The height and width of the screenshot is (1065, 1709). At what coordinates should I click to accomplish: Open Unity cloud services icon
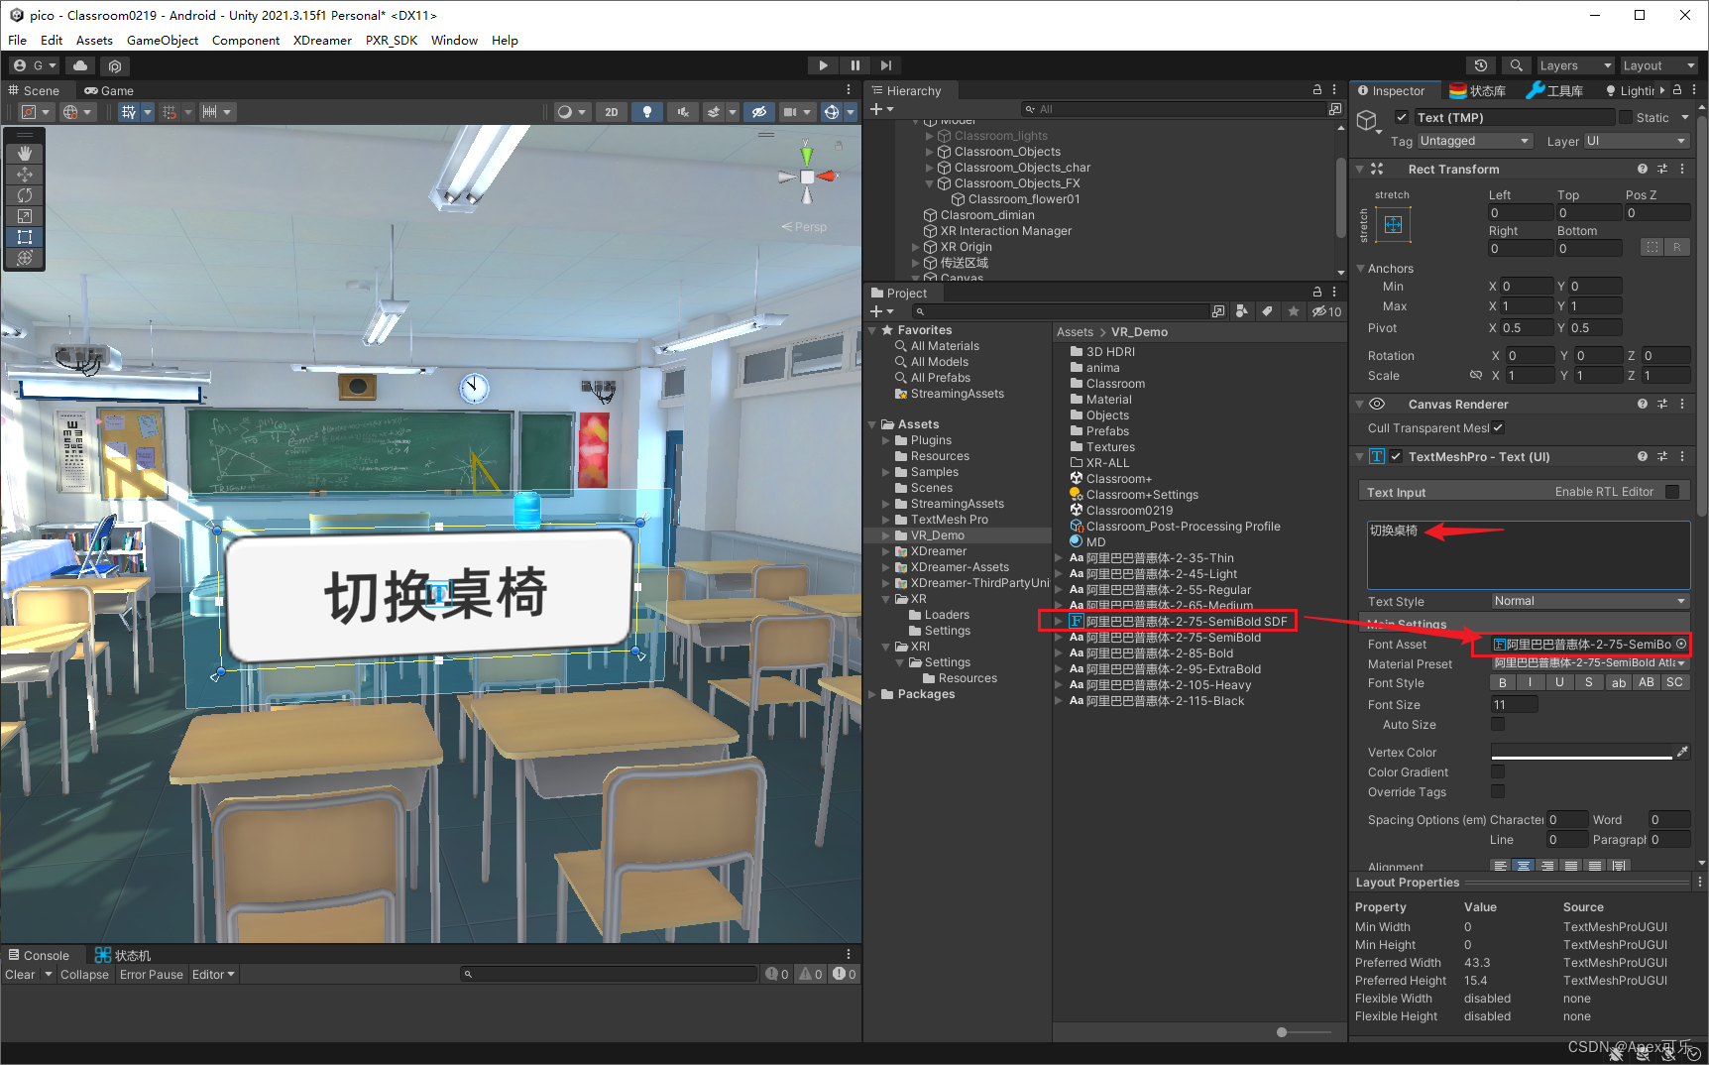80,65
